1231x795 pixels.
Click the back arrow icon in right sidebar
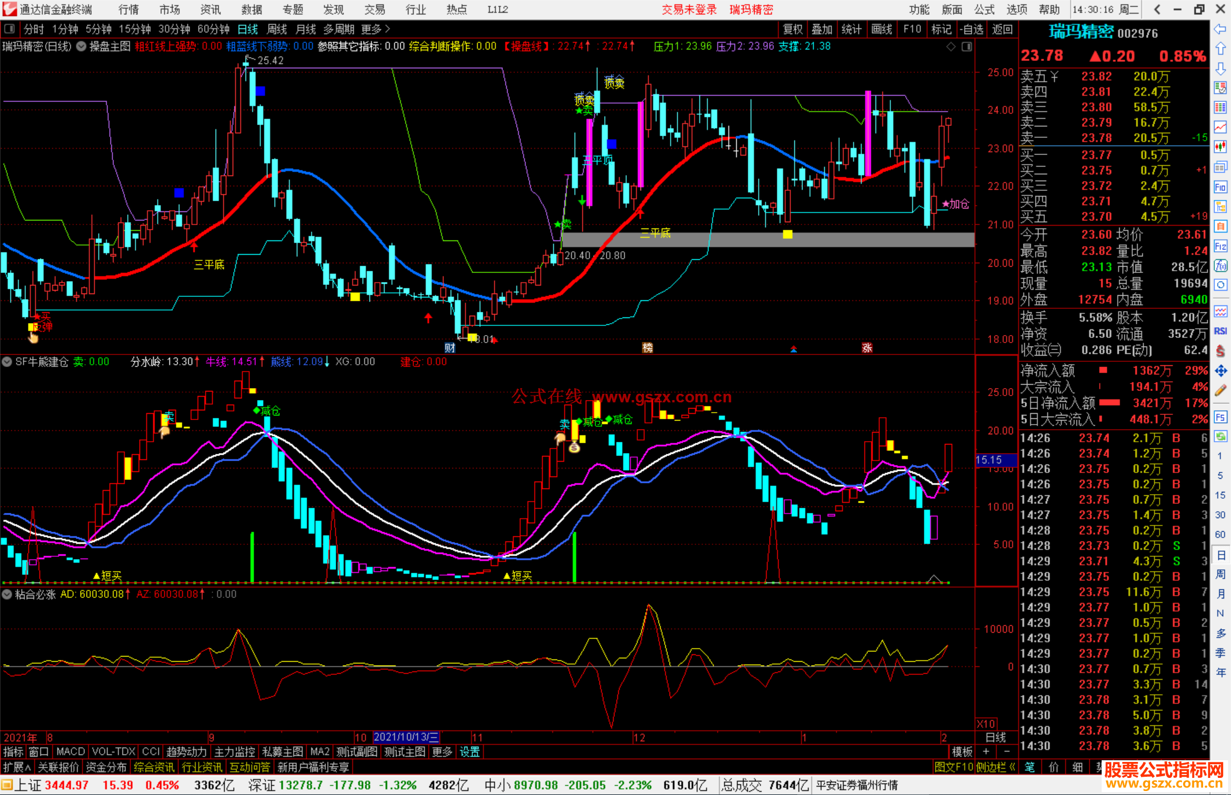(1220, 29)
